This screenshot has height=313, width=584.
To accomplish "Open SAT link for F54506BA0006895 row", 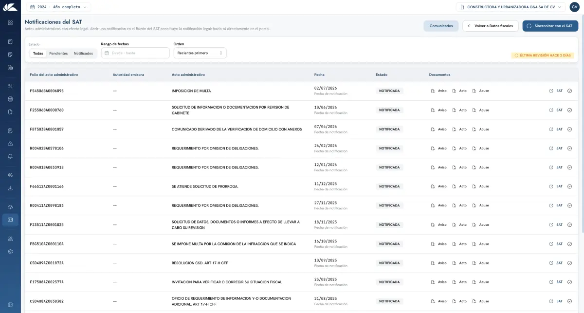I will point(556,91).
